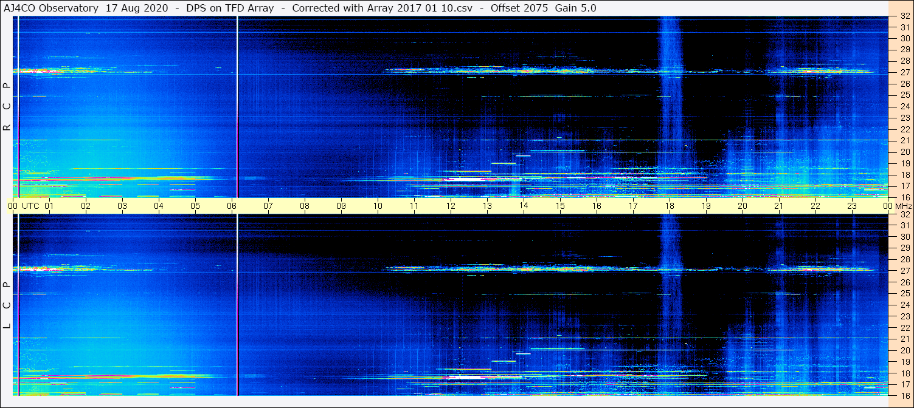Screen dimensions: 914x408
Task: Click hour 04 on the time axis
Action: click(159, 206)
